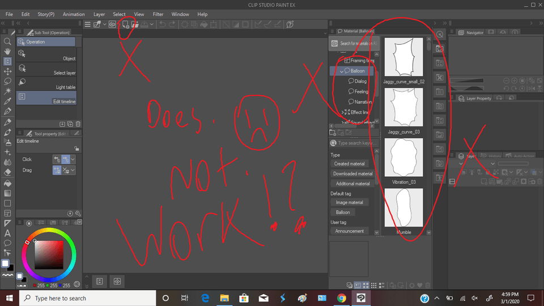Click Search for materials on ASSETS button
Screen dimensions: 544x306
click(354, 44)
